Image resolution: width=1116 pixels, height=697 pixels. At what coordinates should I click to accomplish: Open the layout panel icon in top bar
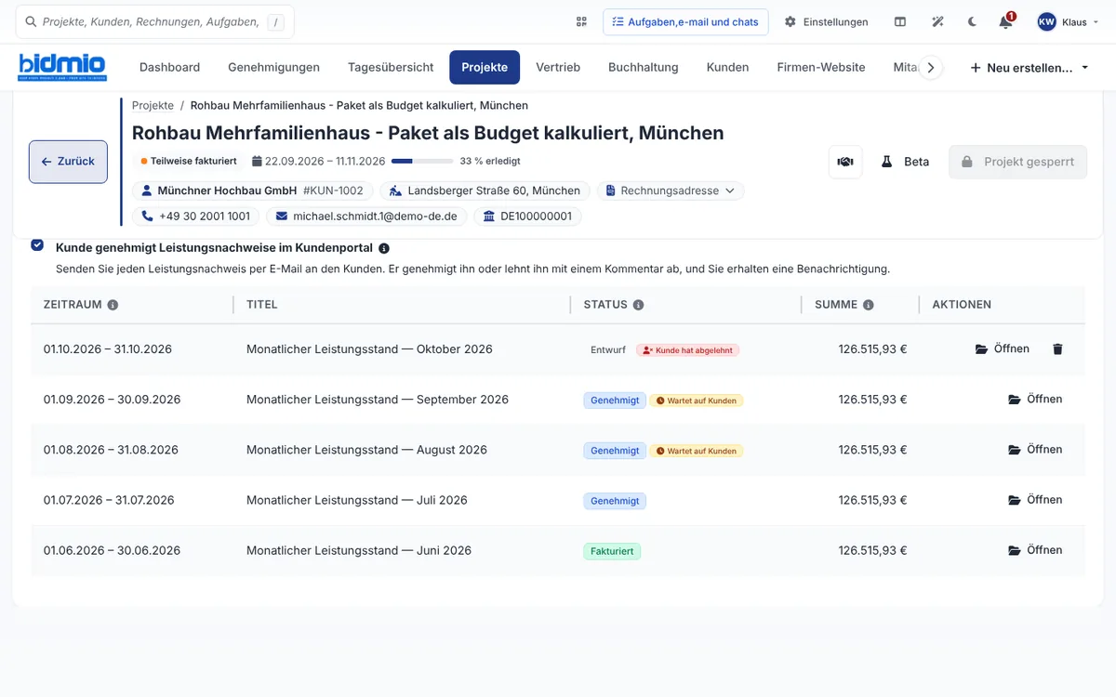pos(900,21)
